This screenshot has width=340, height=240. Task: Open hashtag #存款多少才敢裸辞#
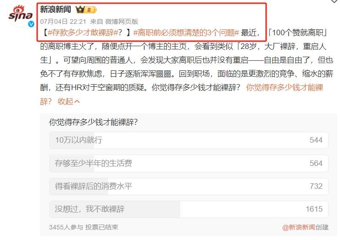(x=83, y=32)
